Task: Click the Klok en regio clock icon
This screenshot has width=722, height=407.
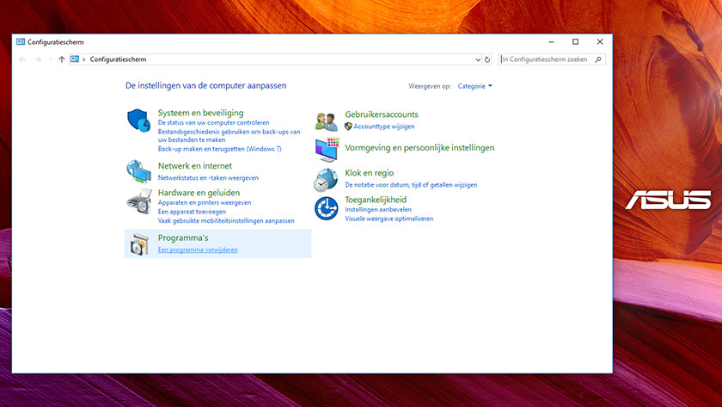Action: (x=327, y=179)
